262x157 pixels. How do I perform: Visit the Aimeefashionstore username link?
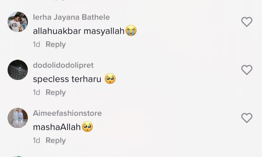(67, 113)
